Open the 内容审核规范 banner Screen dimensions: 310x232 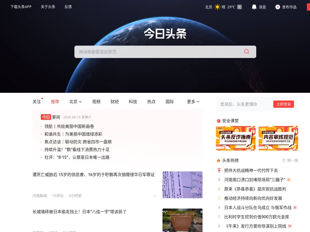(x=278, y=138)
